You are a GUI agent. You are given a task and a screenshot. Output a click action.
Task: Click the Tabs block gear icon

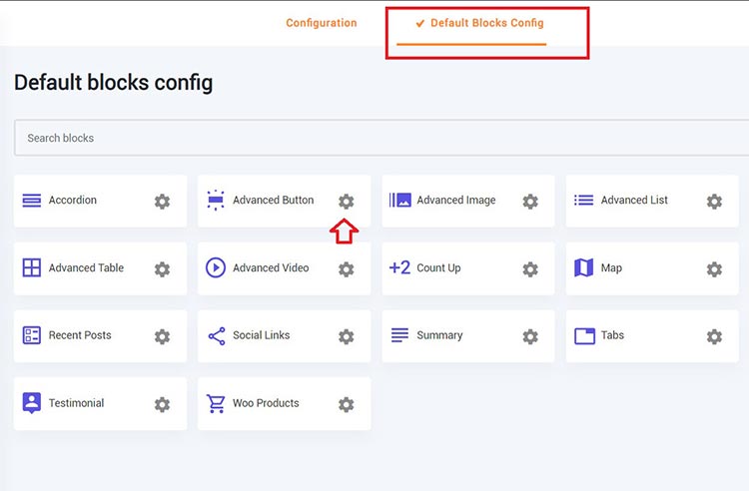pyautogui.click(x=714, y=337)
